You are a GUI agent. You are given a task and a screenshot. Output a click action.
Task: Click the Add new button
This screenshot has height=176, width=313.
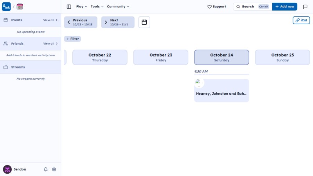pyautogui.click(x=285, y=7)
